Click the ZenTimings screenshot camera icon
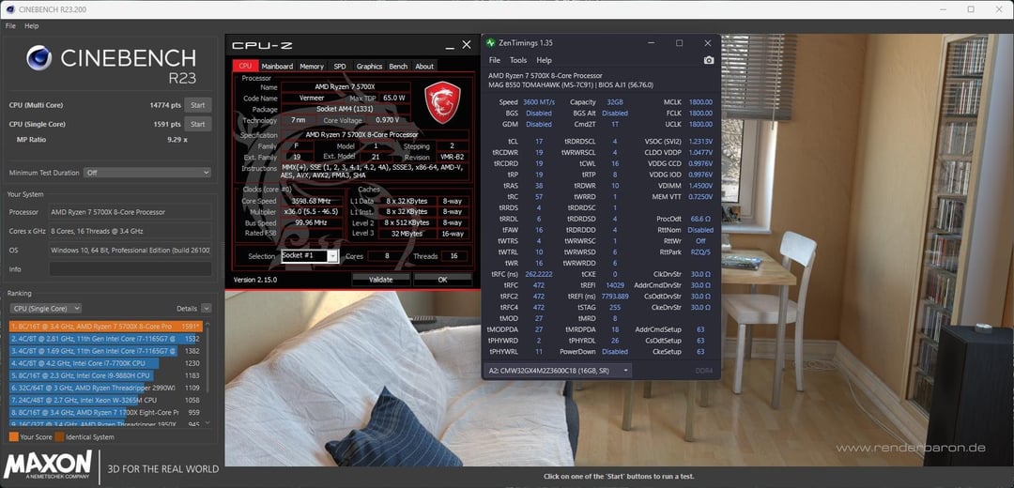1014x488 pixels. [709, 60]
